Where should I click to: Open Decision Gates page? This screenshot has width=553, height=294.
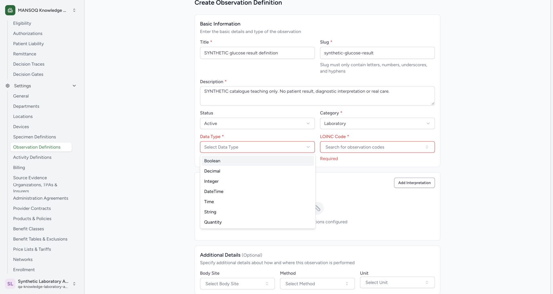(41, 74)
